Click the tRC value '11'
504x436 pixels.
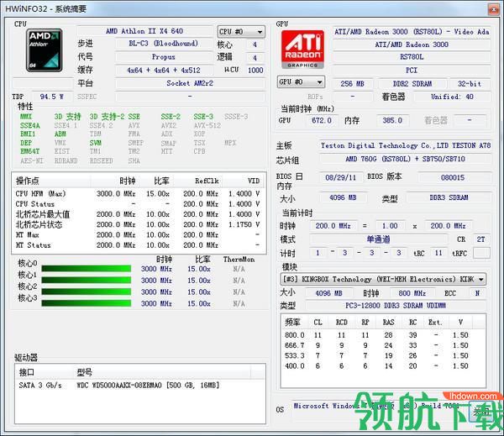[x=438, y=253]
